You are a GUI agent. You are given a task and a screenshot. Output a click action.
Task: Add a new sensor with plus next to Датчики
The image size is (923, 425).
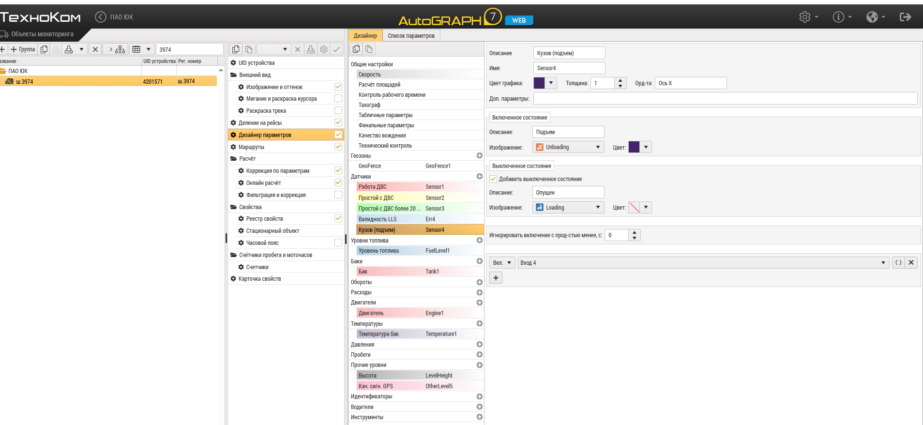pos(479,176)
